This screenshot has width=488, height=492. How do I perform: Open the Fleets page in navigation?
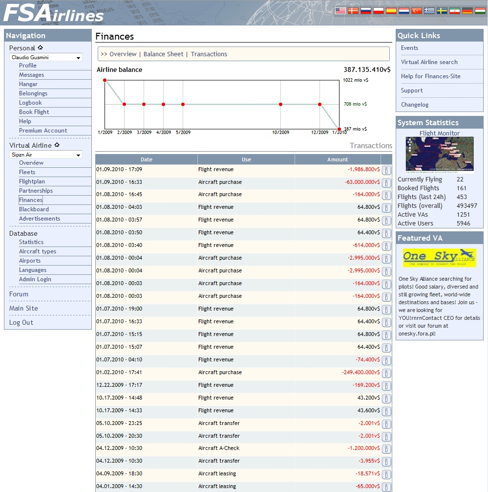(x=27, y=172)
